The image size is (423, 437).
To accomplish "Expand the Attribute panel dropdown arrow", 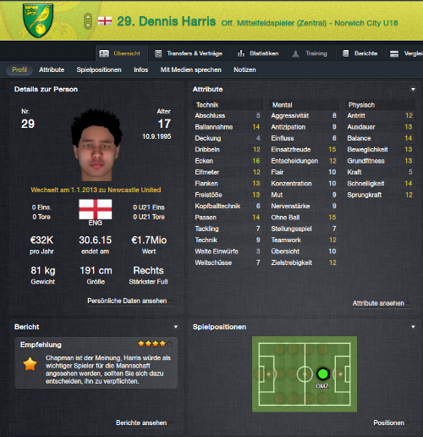I will [x=413, y=89].
